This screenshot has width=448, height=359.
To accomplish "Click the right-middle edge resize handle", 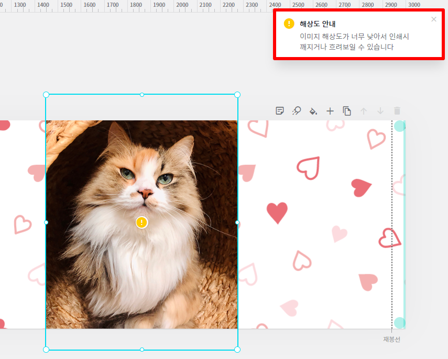I will (237, 222).
